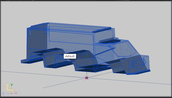Select the left triangle of the front grille emblem
The height and width of the screenshot is (98, 172).
(132, 64)
